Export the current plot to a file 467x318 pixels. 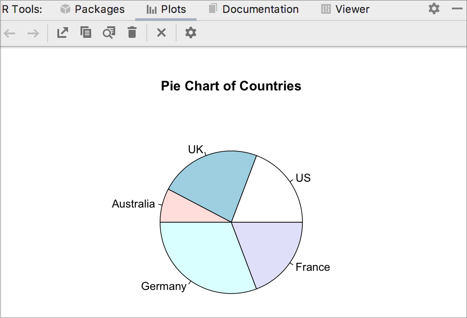(62, 33)
